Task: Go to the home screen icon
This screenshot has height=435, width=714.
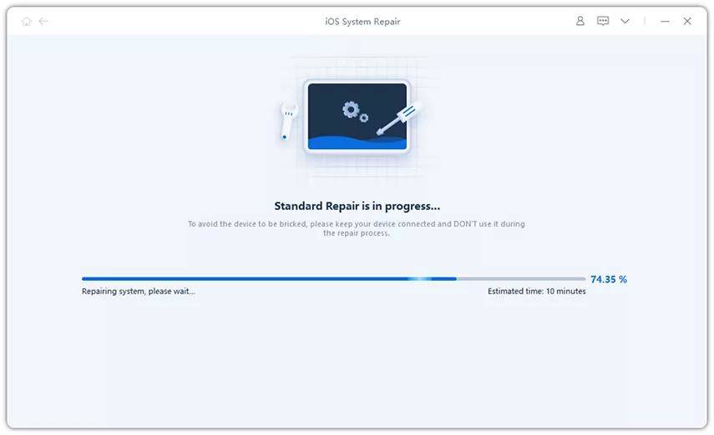Action: click(x=27, y=22)
